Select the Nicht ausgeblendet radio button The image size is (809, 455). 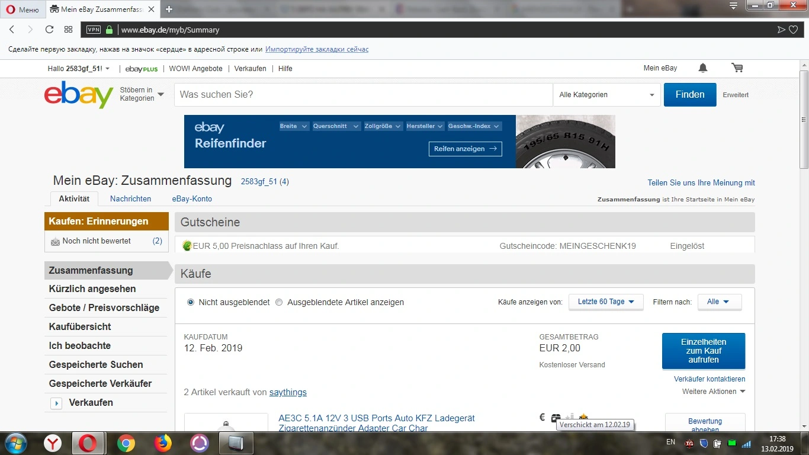(x=191, y=302)
